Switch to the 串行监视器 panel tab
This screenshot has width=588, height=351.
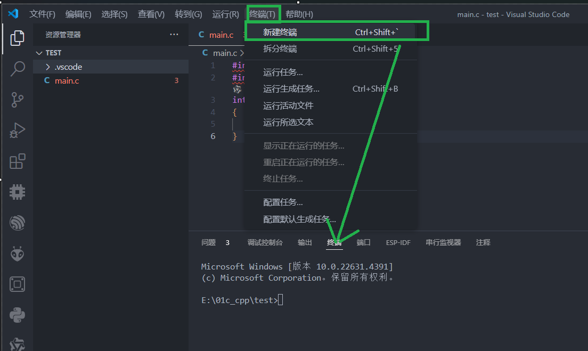(443, 242)
